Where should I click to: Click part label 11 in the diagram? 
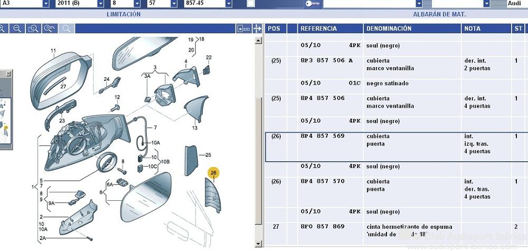[53, 51]
